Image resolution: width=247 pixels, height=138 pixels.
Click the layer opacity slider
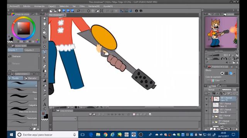(x=227, y=90)
